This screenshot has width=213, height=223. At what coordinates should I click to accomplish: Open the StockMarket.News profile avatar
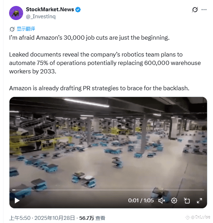point(16,13)
